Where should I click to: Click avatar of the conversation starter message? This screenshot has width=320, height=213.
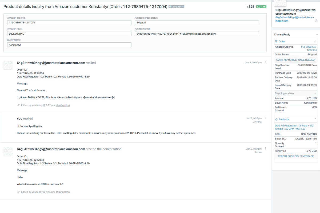[x=8, y=151]
